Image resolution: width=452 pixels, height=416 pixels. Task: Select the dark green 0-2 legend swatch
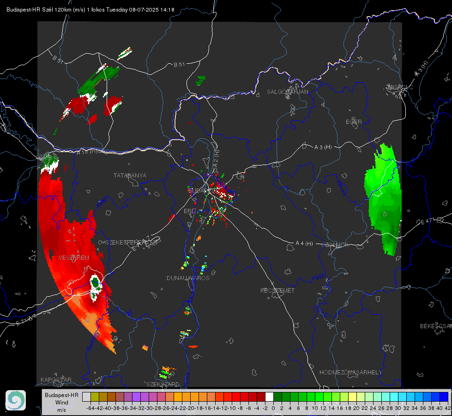coord(277,397)
